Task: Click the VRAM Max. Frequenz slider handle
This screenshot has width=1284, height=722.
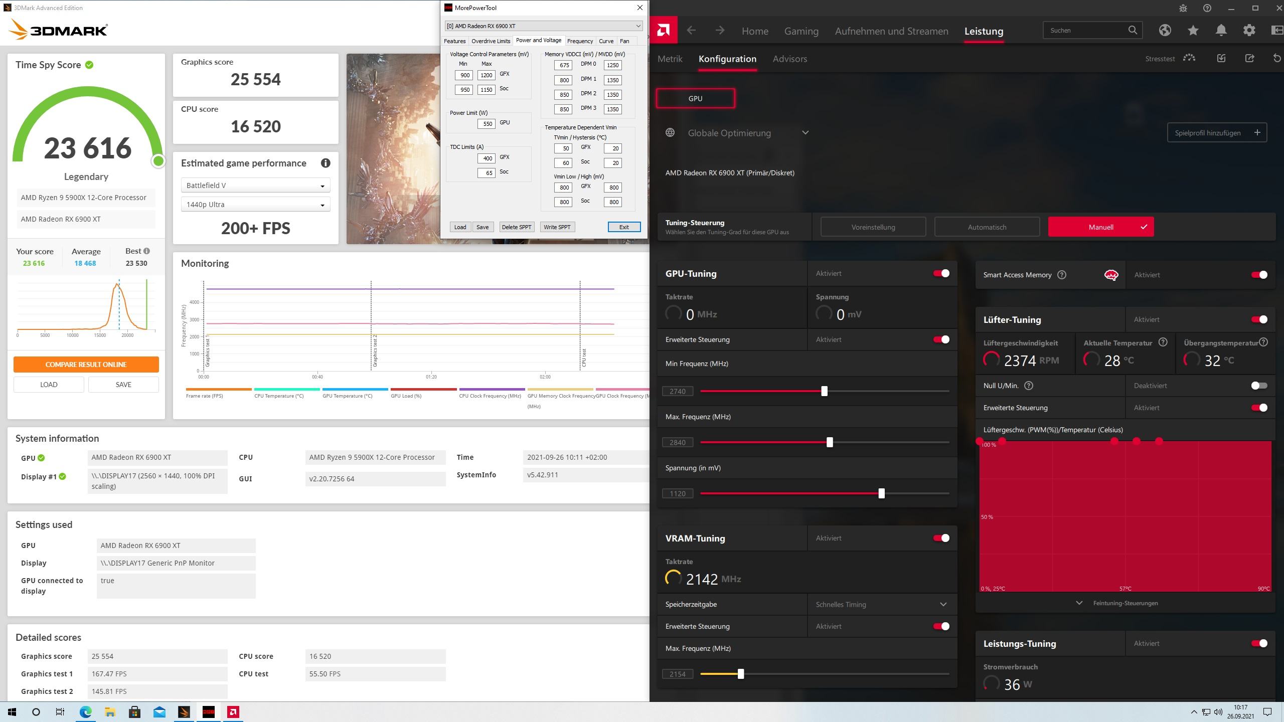Action: tap(740, 674)
